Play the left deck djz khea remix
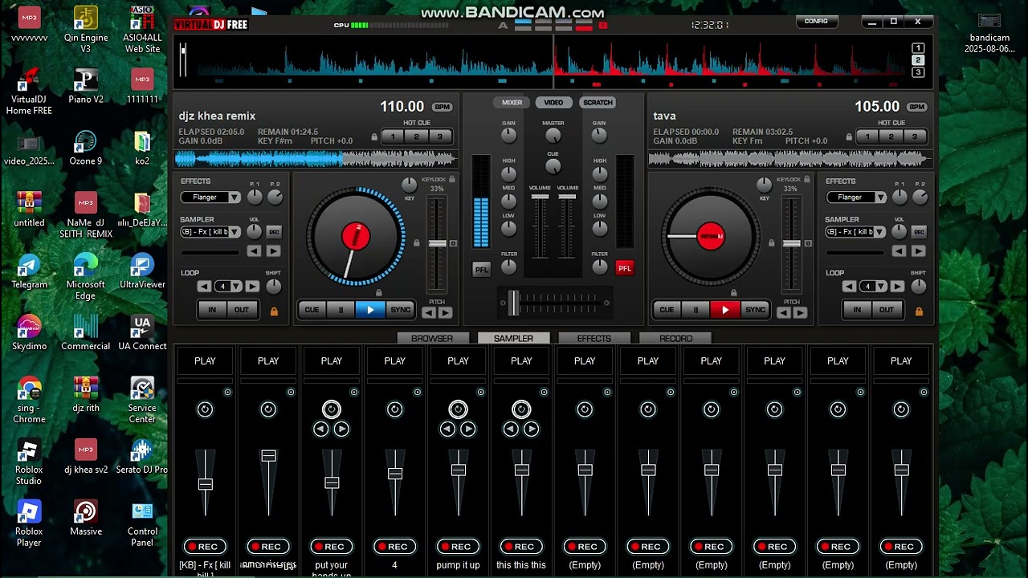Screen dimensions: 1028x578 370,310
